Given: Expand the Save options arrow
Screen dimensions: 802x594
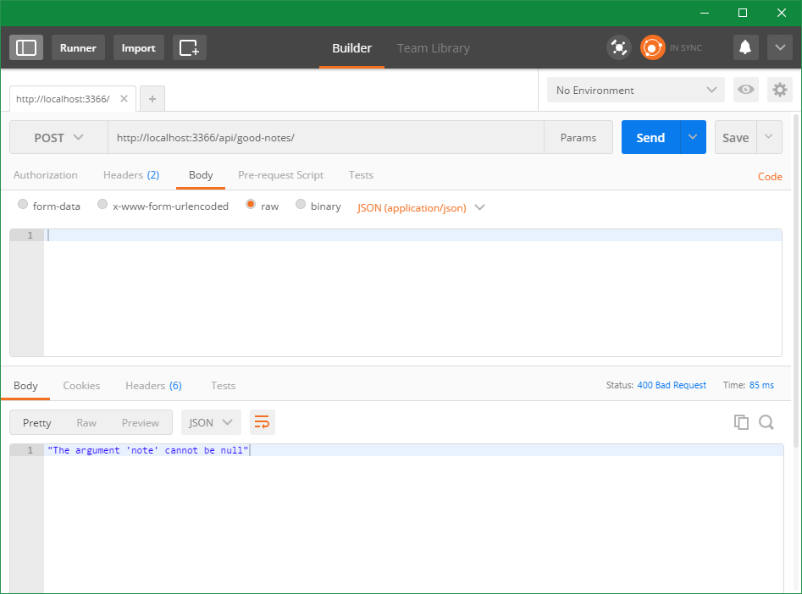Looking at the screenshot, I should (x=769, y=138).
